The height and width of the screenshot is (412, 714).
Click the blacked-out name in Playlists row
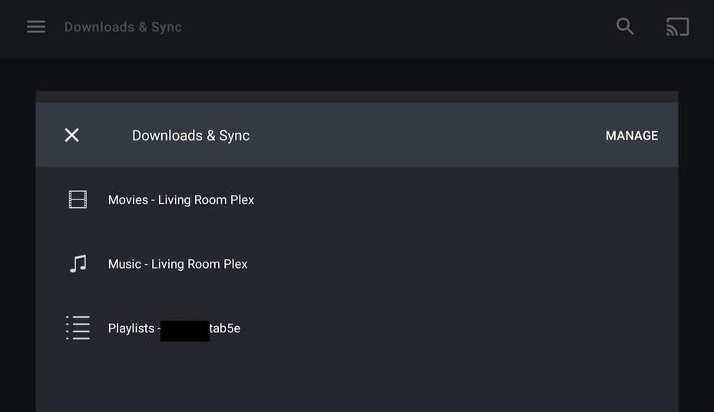pyautogui.click(x=184, y=331)
